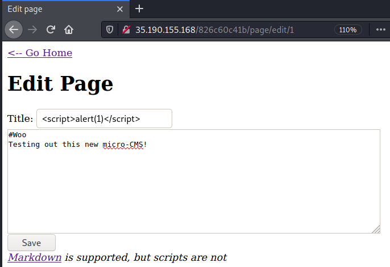Open a new tab with plus icon

pyautogui.click(x=139, y=9)
